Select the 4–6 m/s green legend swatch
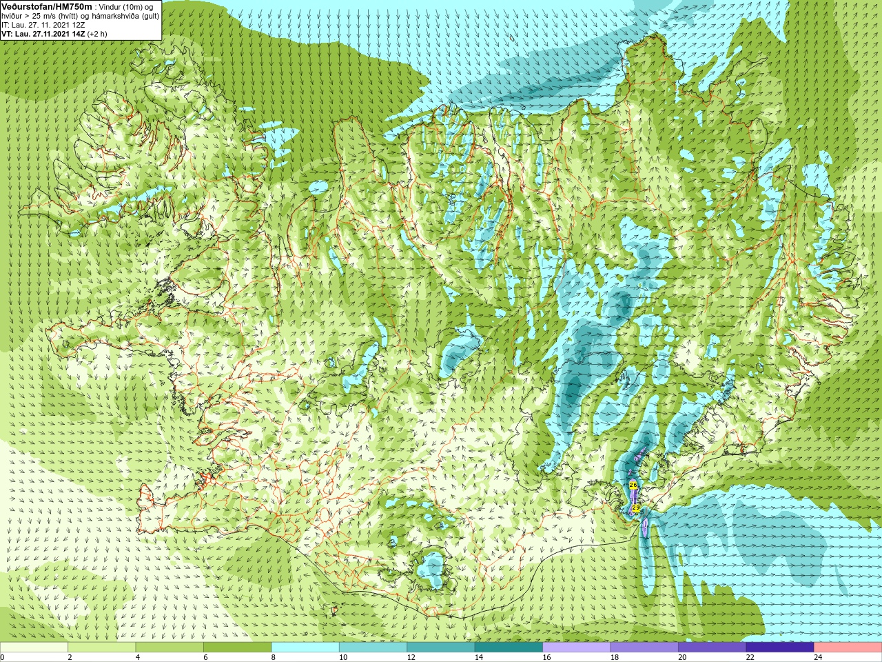The width and height of the screenshot is (882, 662). (x=170, y=647)
